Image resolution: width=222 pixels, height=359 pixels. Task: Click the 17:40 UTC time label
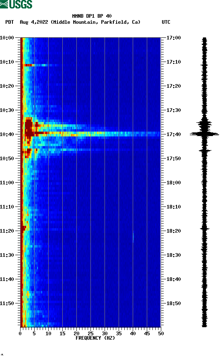(x=173, y=134)
